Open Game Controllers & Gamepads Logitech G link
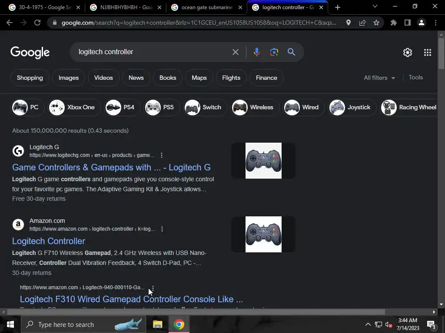The image size is (445, 333). (111, 167)
